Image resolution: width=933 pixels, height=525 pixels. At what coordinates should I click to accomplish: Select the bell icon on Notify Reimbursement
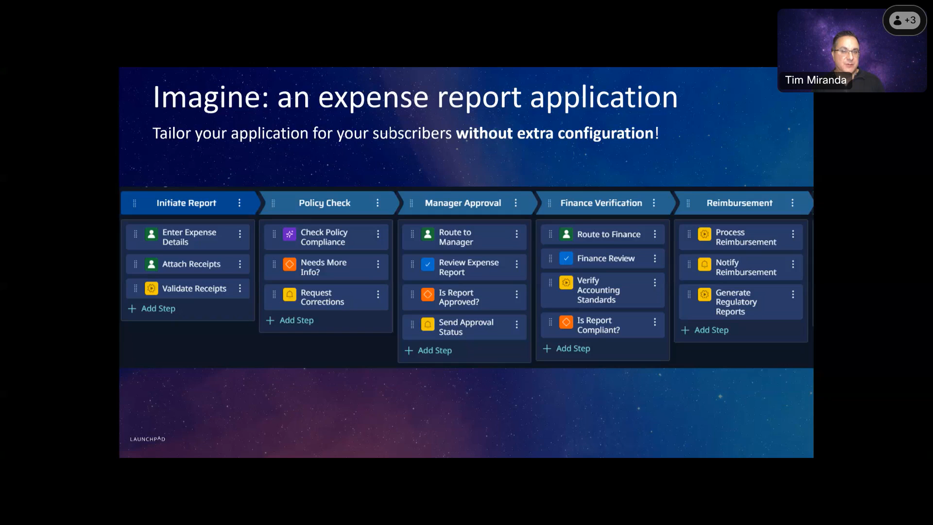point(705,264)
